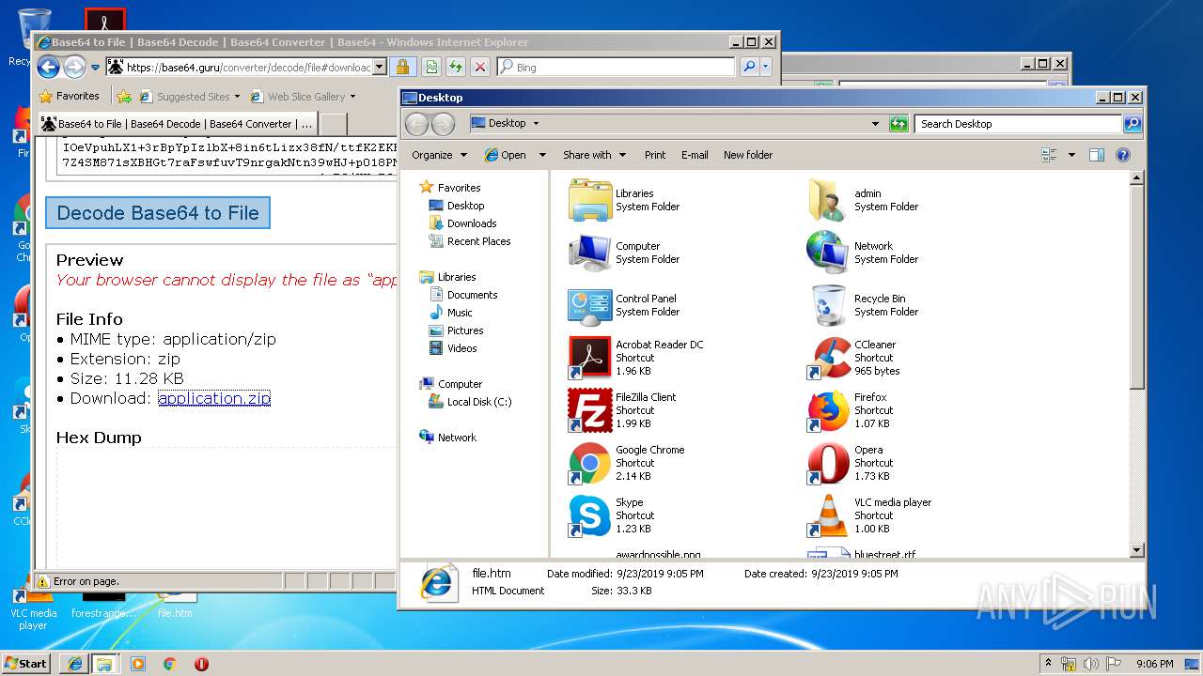Viewport: 1203px width, 676px height.
Task: Open the CCleaner shortcut in Explorer
Action: point(828,358)
